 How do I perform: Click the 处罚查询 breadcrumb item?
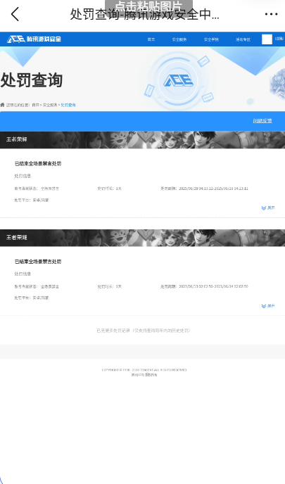pyautogui.click(x=68, y=105)
